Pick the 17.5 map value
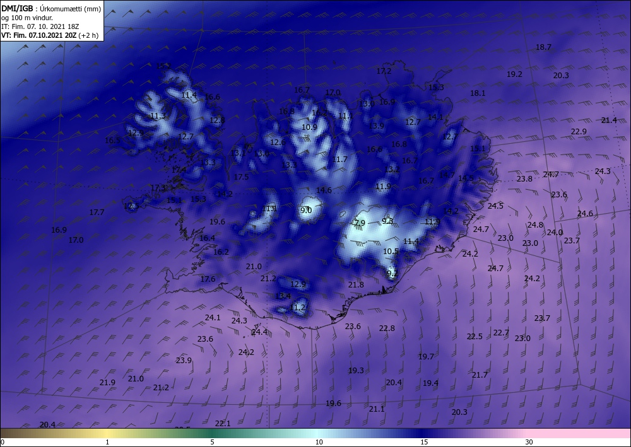 [x=241, y=177]
